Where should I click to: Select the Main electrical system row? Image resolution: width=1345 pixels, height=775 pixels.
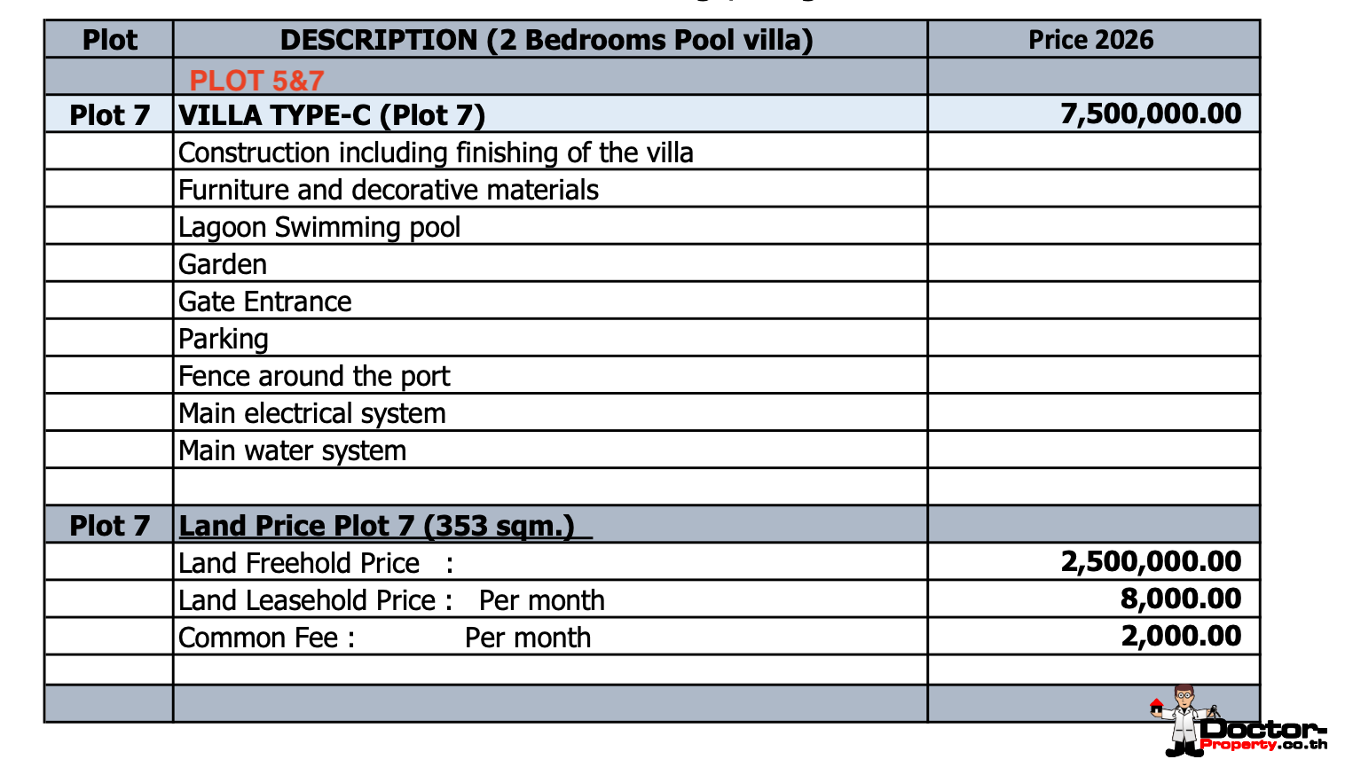pos(312,413)
